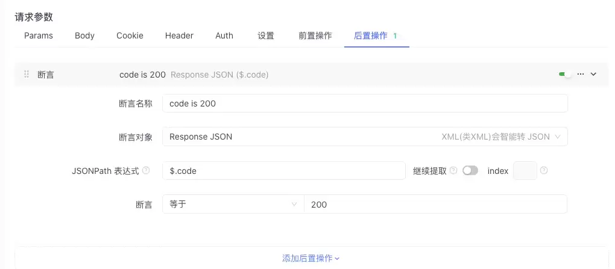Click the index input box
This screenshot has width=615, height=269.
[x=525, y=171]
